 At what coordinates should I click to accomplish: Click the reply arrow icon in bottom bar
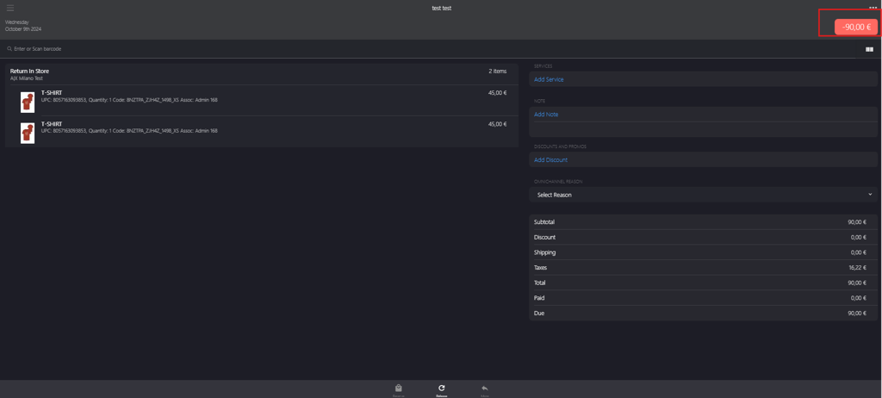485,389
